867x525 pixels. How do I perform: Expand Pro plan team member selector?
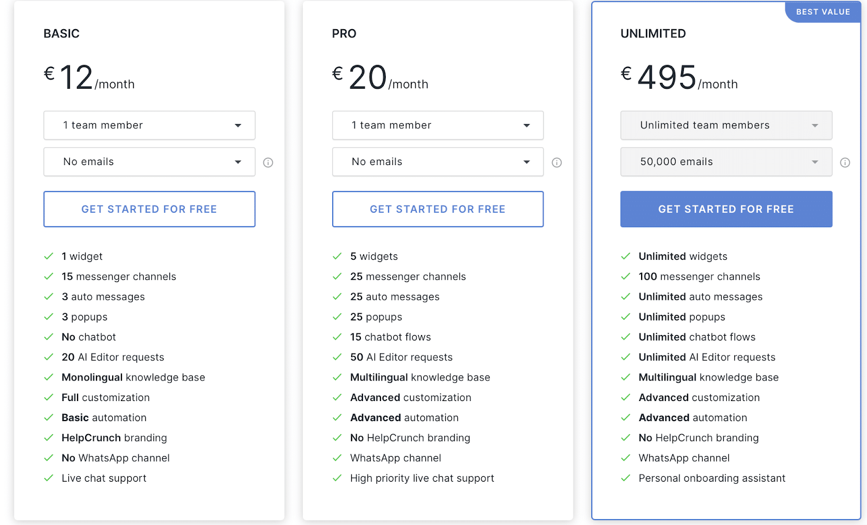(x=437, y=126)
